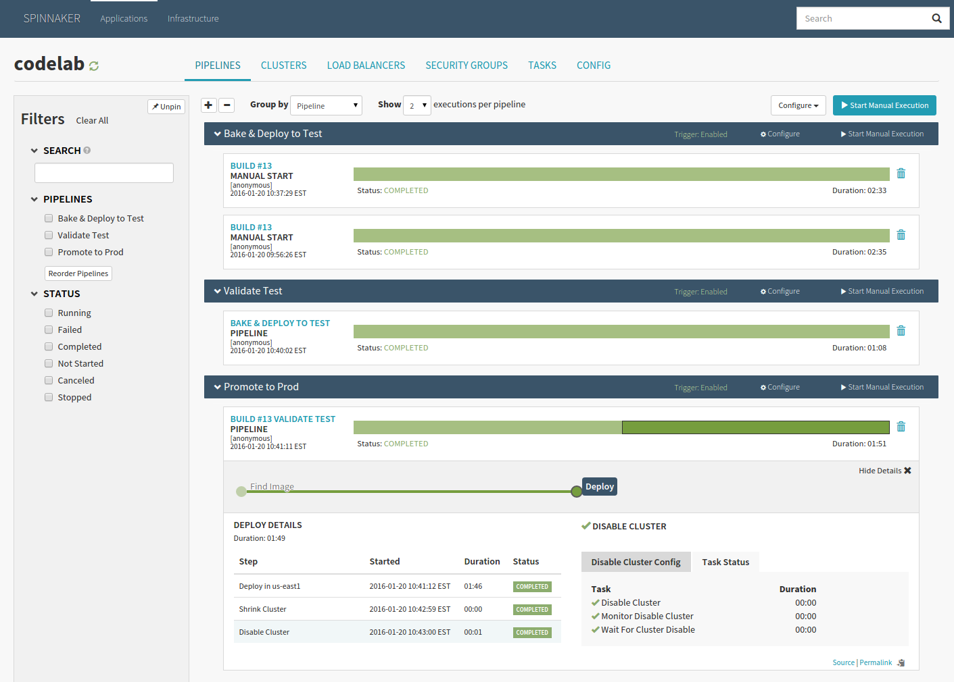Collapse the Promote to Prod pipeline section
The height and width of the screenshot is (682, 954).
point(218,387)
